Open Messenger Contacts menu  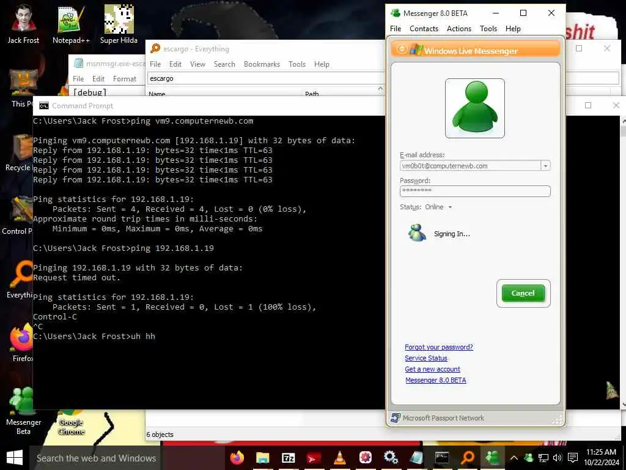point(424,29)
